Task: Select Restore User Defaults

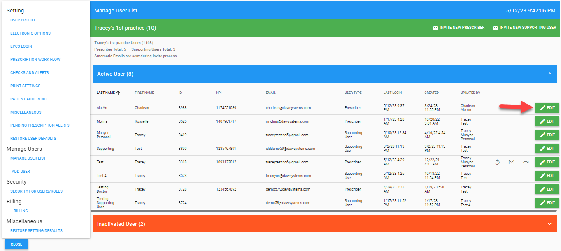Action: (33, 139)
